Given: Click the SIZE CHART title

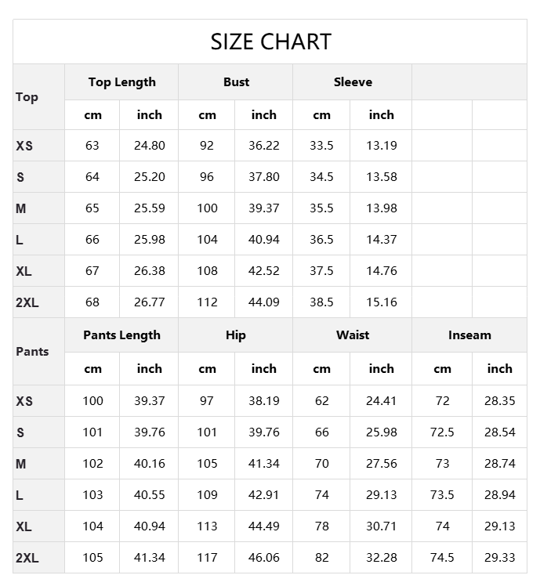Looking at the screenshot, I should click(x=270, y=42).
